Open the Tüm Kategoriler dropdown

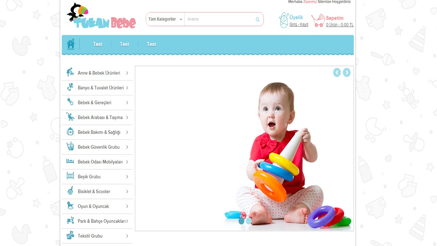tap(165, 19)
